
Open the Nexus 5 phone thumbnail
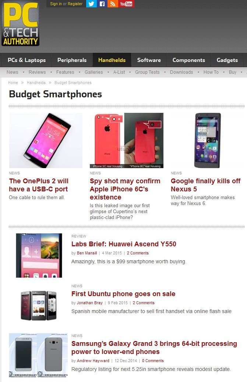coord(207,140)
